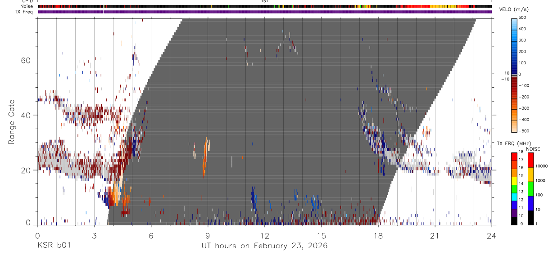Click the green segment of the NOISE legend
This screenshot has height=255, width=553.
[x=530, y=189]
